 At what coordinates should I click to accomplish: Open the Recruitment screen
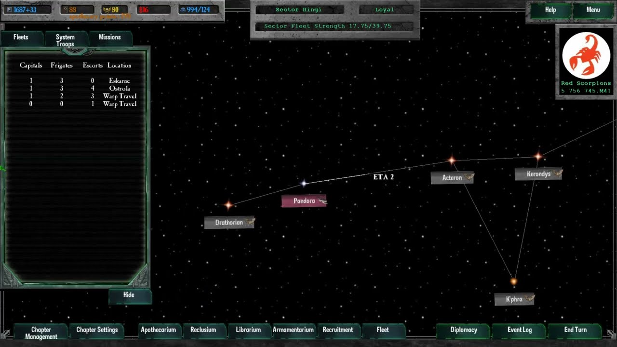tap(338, 331)
